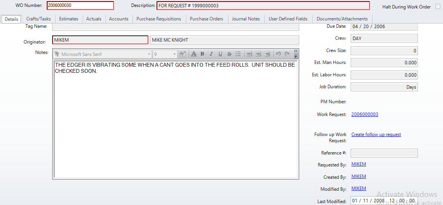This screenshot has width=443, height=205.
Task: Click Create follow up request link
Action: pos(376,134)
